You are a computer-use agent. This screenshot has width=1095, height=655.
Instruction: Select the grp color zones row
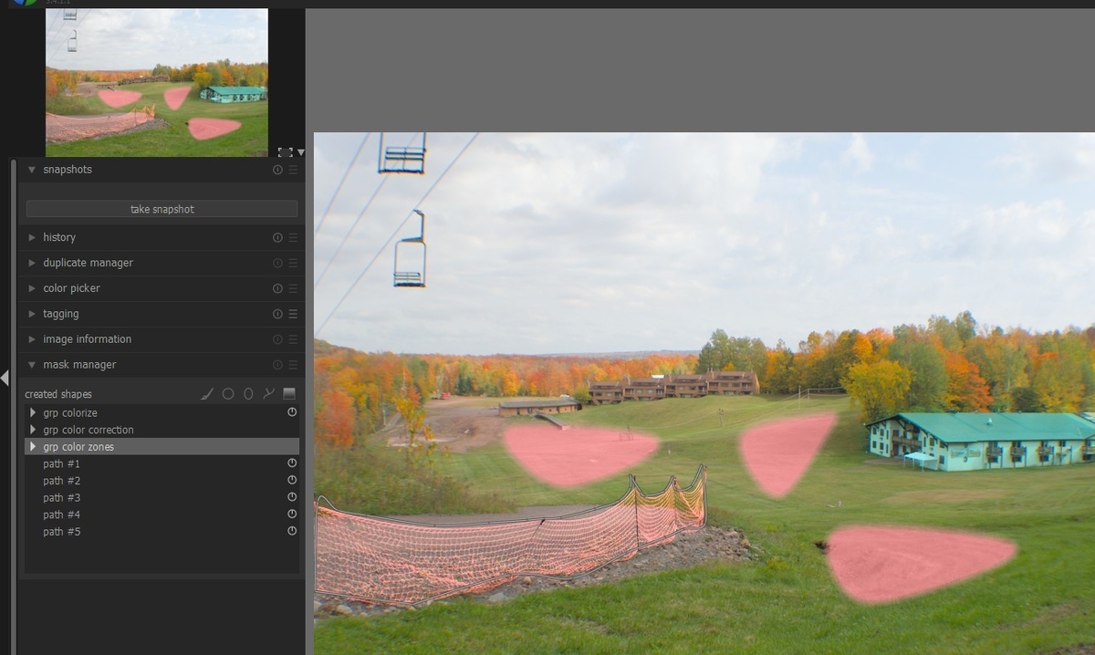pyautogui.click(x=162, y=447)
